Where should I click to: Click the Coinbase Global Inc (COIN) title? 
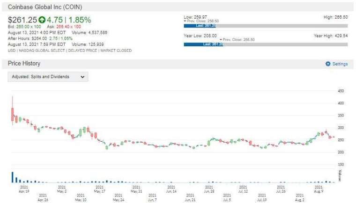45,7
